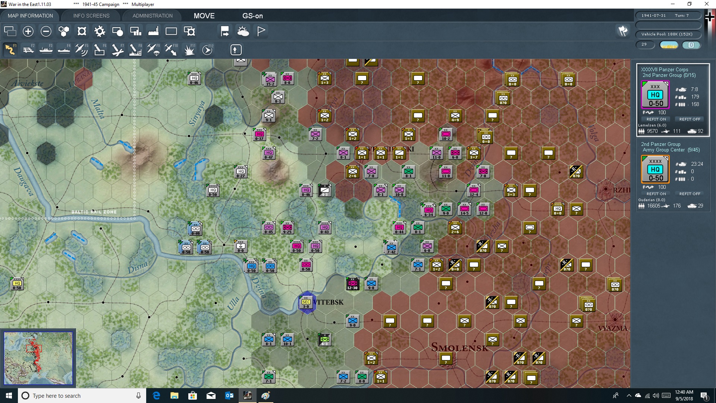Image resolution: width=716 pixels, height=403 pixels.
Task: Open the XXXXVII Panzer Corps unit name link
Action: pyautogui.click(x=665, y=69)
